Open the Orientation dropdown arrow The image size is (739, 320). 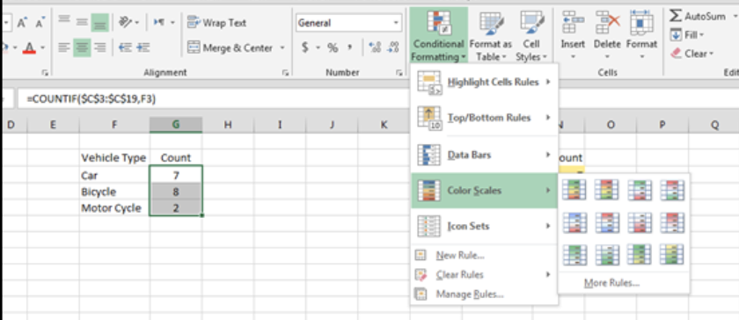(x=136, y=23)
